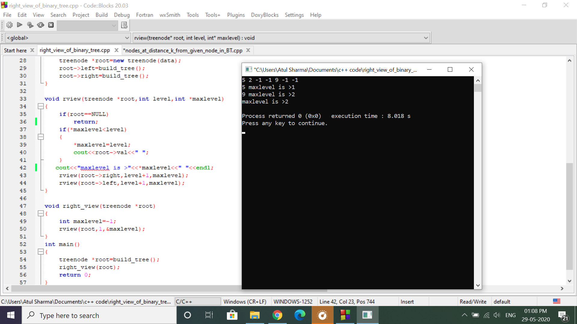
Task: Click the console window title bar icon
Action: point(248,70)
